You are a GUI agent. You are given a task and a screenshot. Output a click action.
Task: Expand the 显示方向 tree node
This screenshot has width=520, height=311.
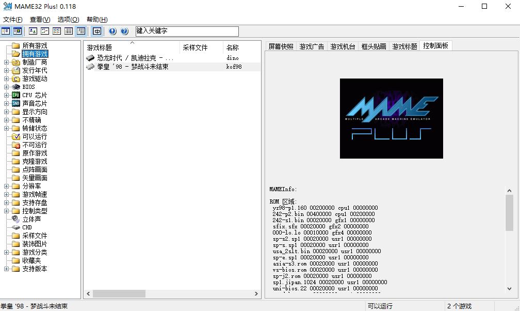coord(6,112)
